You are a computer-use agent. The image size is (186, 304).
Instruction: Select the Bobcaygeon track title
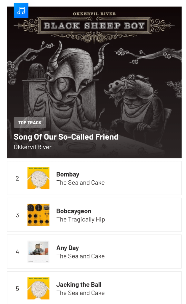click(x=74, y=211)
